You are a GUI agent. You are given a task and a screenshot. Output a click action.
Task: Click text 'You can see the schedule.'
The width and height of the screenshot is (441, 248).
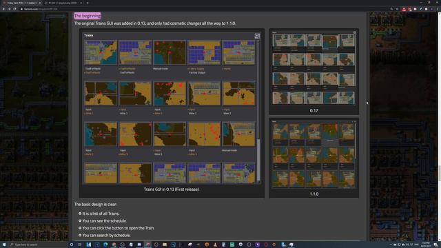[104, 220]
